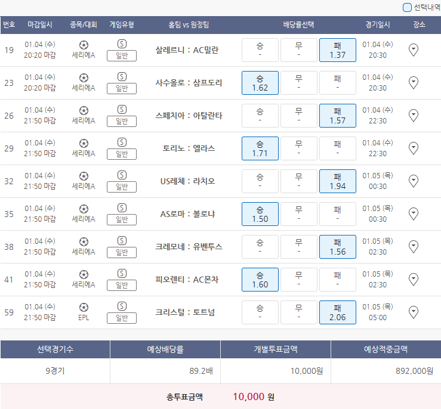Image resolution: width=441 pixels, height=409 pixels.
Task: Open venue location icon for 토리노 : 엘라스
Action: click(413, 148)
